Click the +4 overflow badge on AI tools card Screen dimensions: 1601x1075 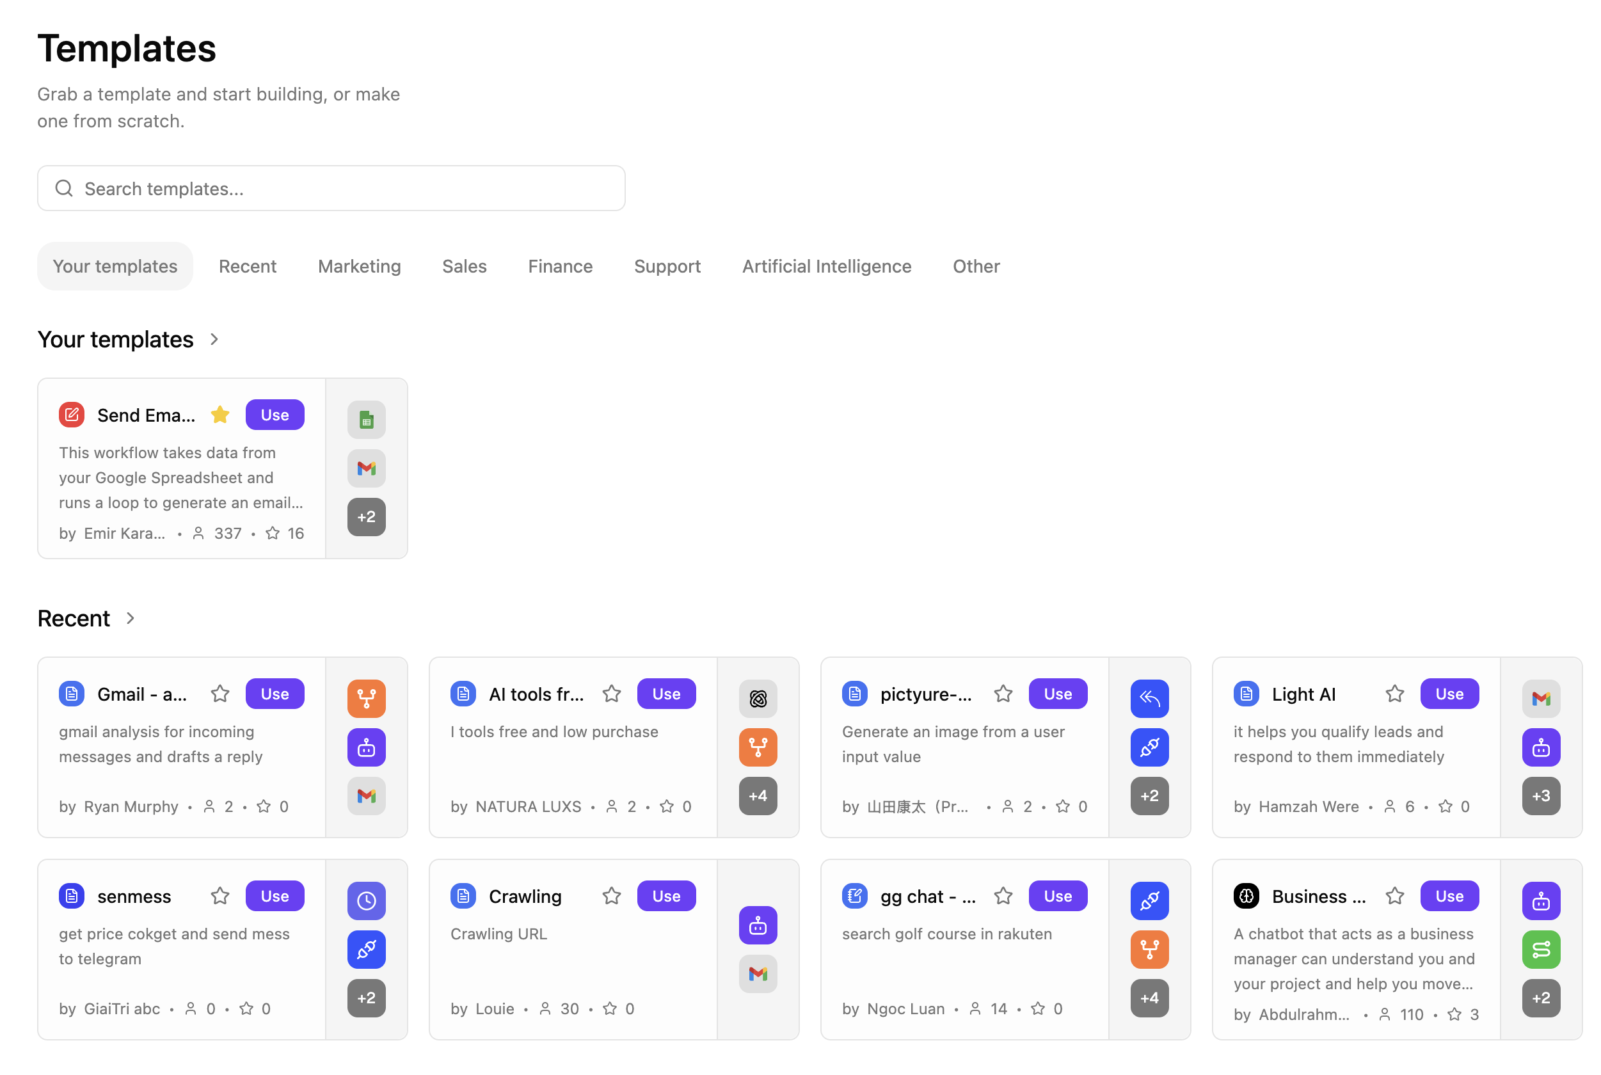click(x=758, y=796)
